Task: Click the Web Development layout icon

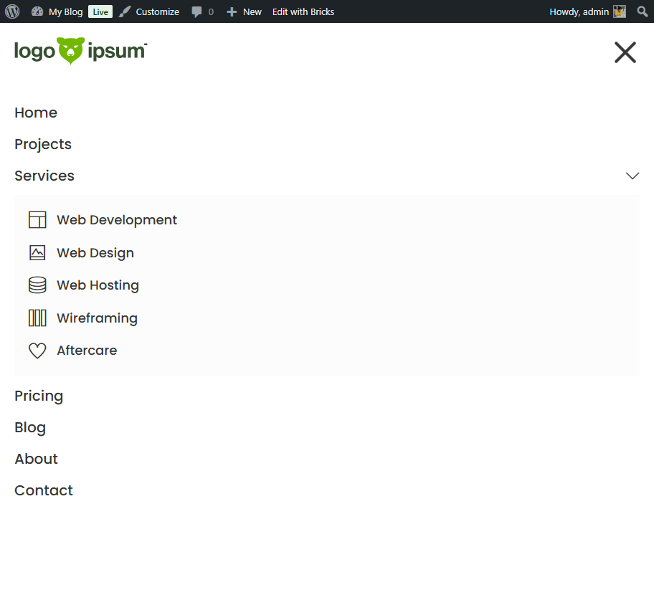Action: pos(37,220)
